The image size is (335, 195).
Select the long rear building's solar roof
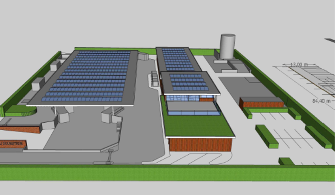click(178, 59)
